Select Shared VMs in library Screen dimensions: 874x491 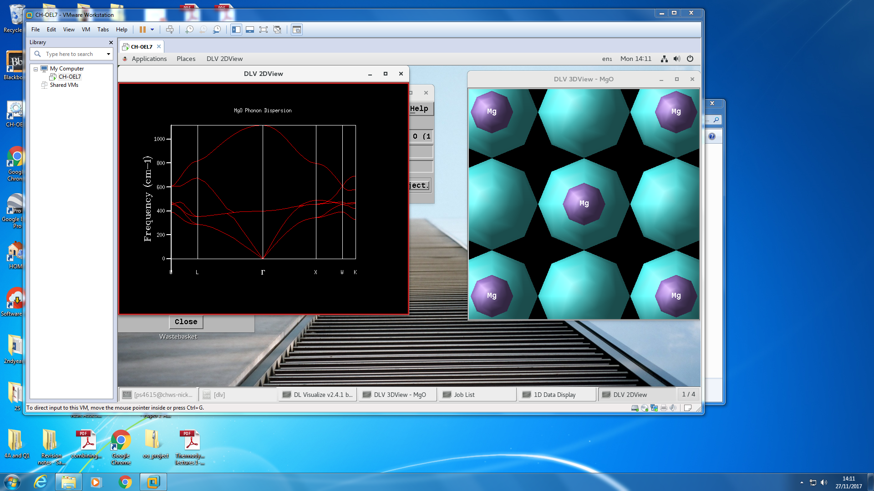64,85
